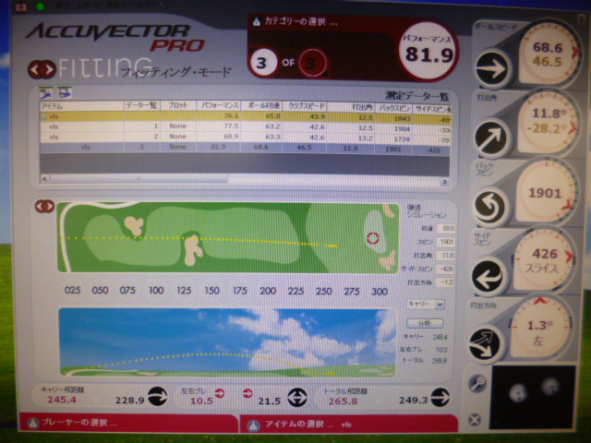Click the 300 yardage marker label
Screen dimensions: 591x443
[x=380, y=292]
